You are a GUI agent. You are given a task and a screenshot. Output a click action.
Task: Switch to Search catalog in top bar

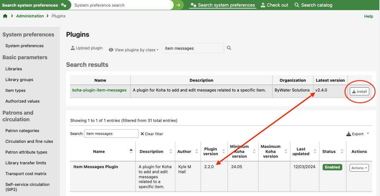click(313, 5)
